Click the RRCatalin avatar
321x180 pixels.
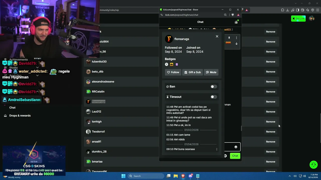(88, 91)
